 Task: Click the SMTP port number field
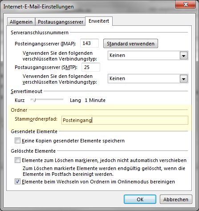click(x=91, y=67)
